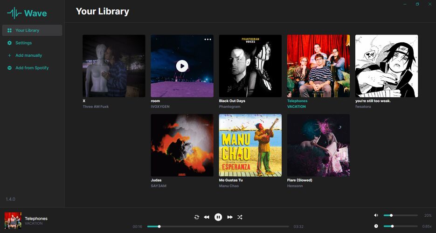Skip to the previous track
The width and height of the screenshot is (436, 233).
(x=207, y=217)
